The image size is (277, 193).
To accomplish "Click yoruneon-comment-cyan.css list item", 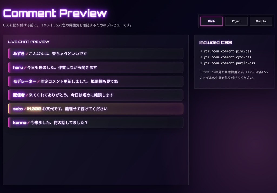I will 227,57.
